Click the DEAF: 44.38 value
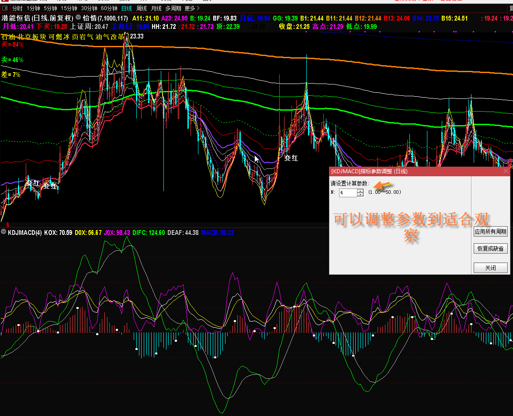 (183, 233)
